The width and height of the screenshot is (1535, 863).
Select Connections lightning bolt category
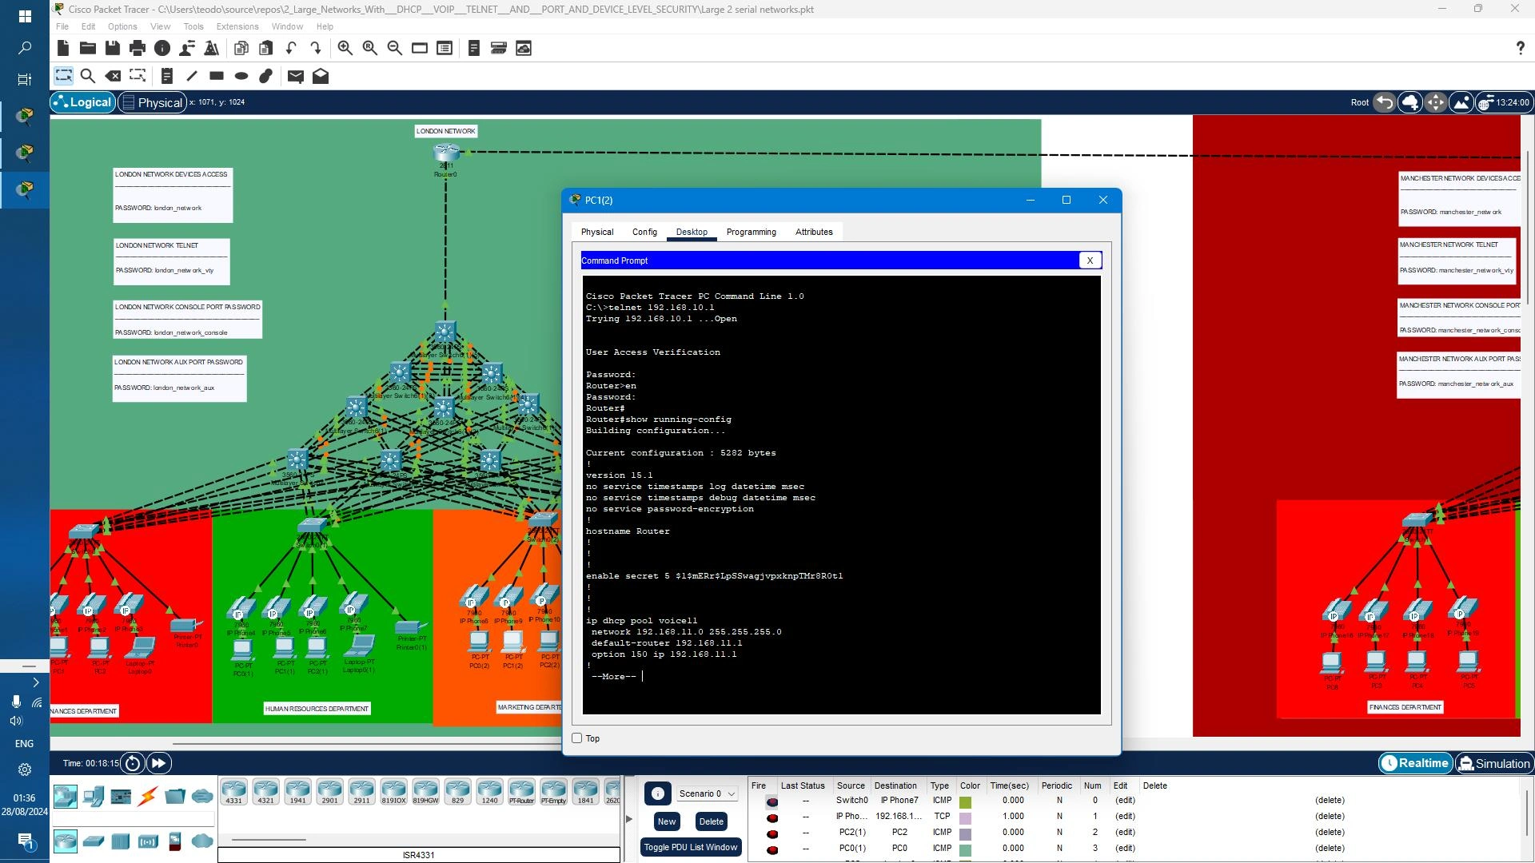tap(148, 796)
